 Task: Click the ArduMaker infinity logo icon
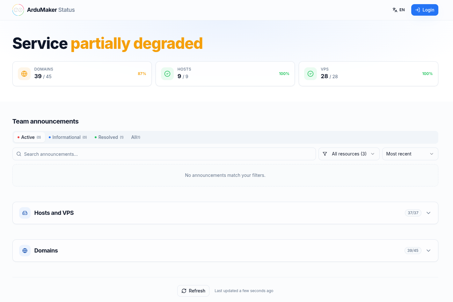18,10
